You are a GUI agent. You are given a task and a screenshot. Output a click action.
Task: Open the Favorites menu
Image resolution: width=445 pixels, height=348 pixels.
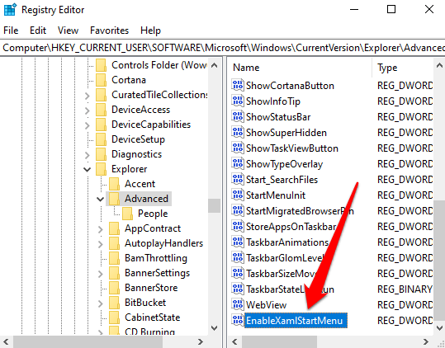coord(109,31)
